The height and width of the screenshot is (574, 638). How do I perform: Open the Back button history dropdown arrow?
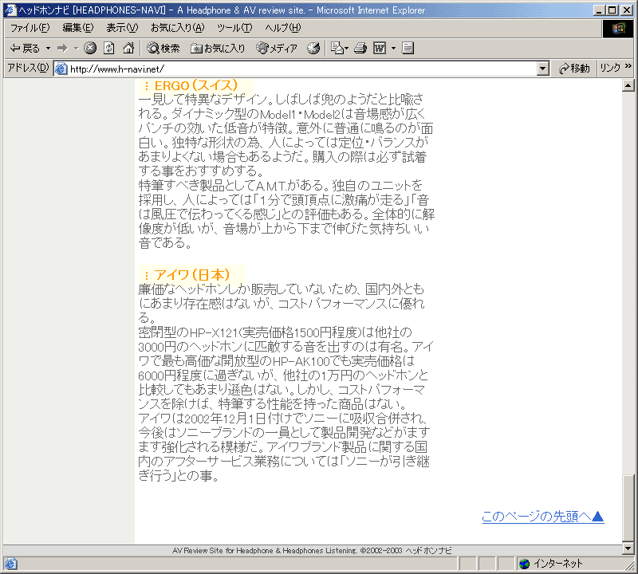(x=48, y=49)
